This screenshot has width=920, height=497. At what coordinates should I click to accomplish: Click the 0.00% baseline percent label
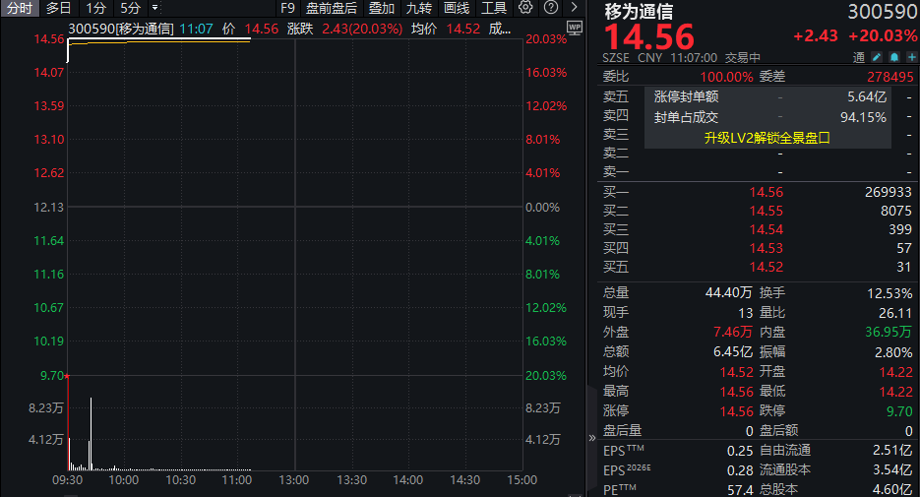pos(542,207)
